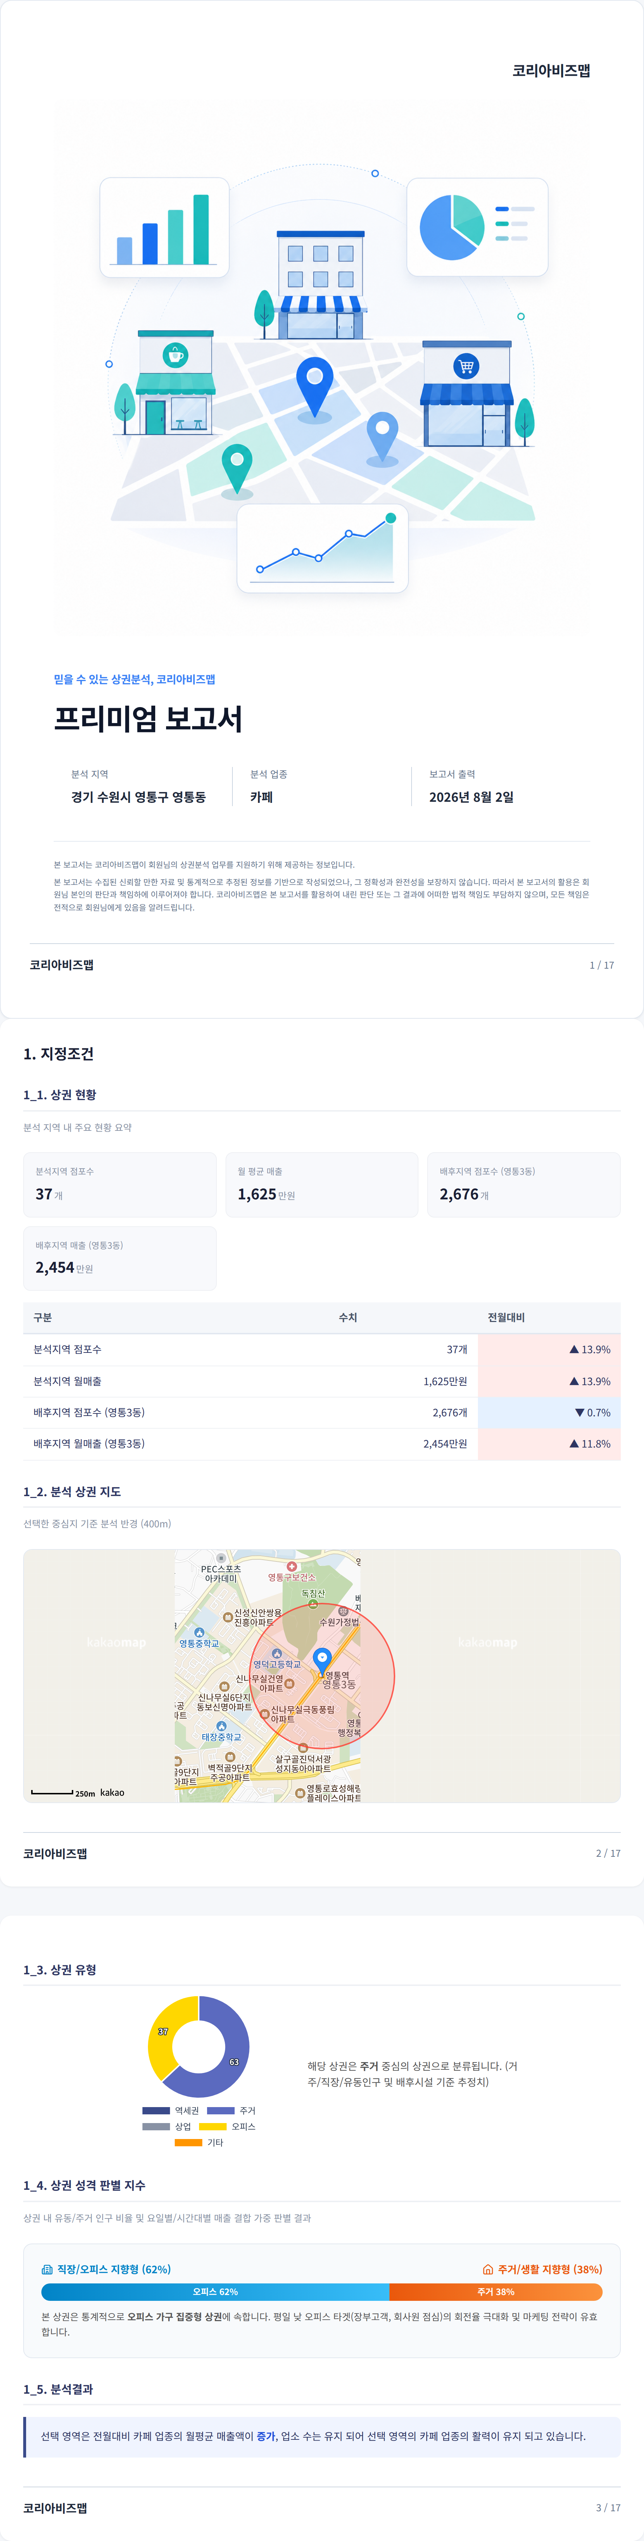
Task: Click the blue 오피스 62% bar segment
Action: pos(215,2292)
